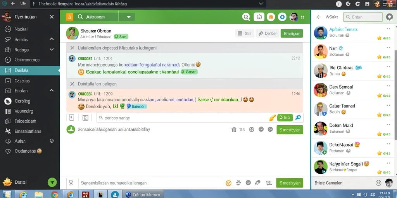Click the pencil icon in search bar
Screen dimensions: 397x198
(x=272, y=118)
